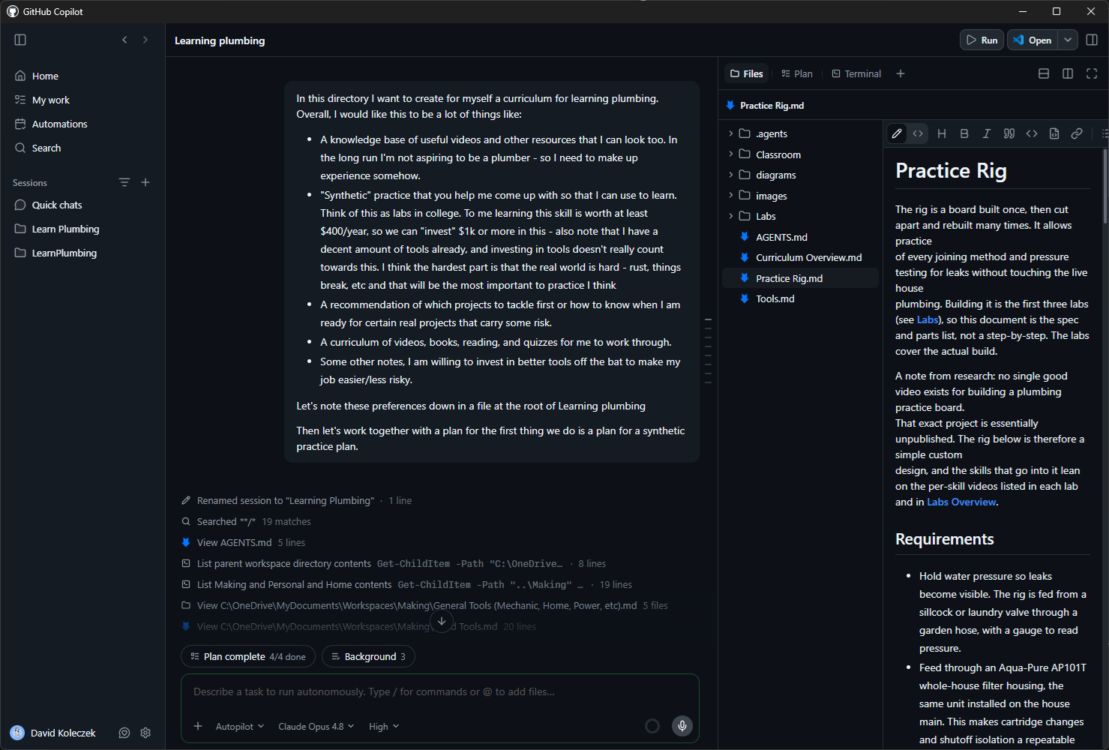Image resolution: width=1109 pixels, height=750 pixels.
Task: Insert a link using the link icon
Action: tap(1077, 133)
